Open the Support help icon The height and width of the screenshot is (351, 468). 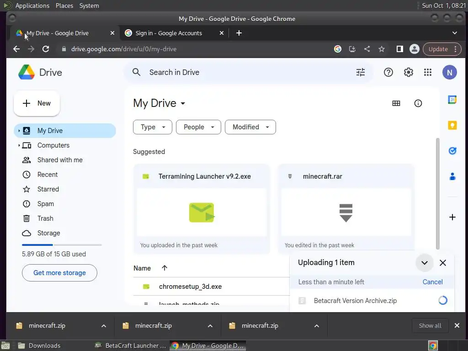pos(388,72)
